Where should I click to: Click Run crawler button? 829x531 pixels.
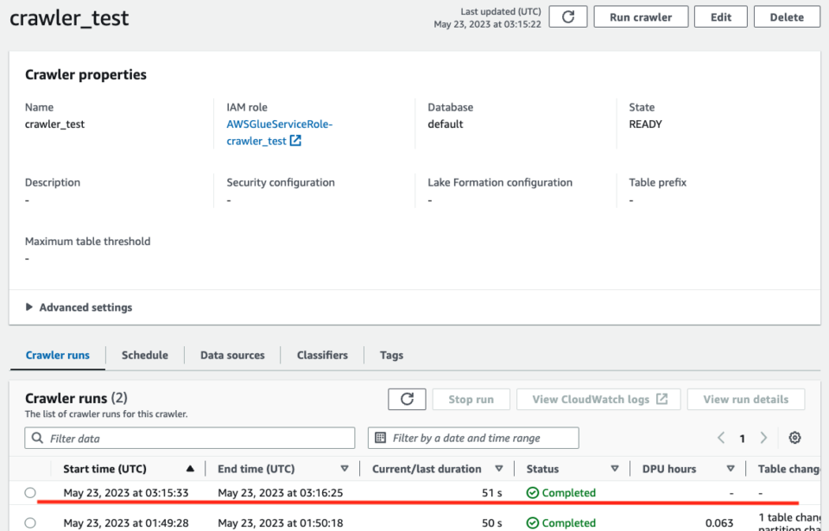coord(641,17)
